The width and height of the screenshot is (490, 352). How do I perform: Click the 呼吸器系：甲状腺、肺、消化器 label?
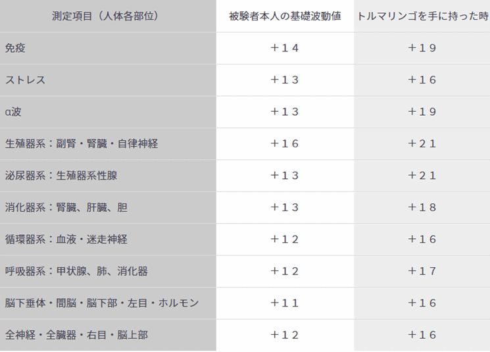pos(76,271)
